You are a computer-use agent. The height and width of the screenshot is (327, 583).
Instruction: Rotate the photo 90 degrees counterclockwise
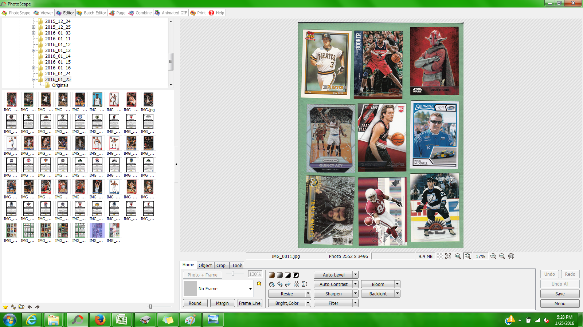point(280,284)
